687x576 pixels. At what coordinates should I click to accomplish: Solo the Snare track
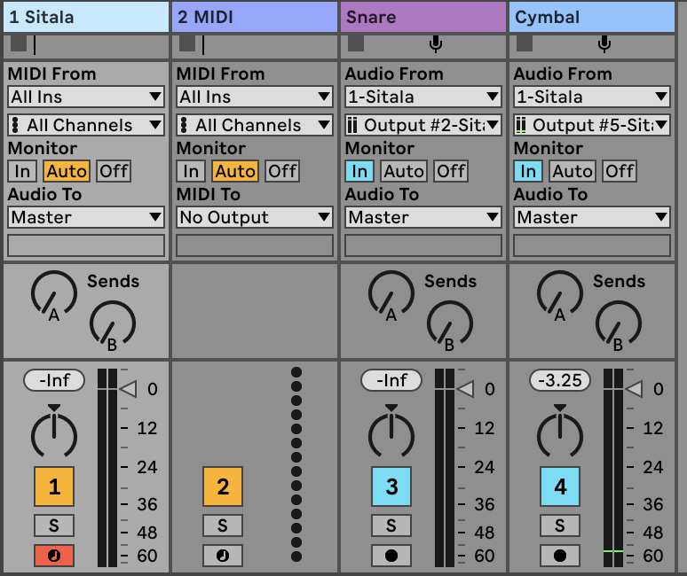pos(391,525)
